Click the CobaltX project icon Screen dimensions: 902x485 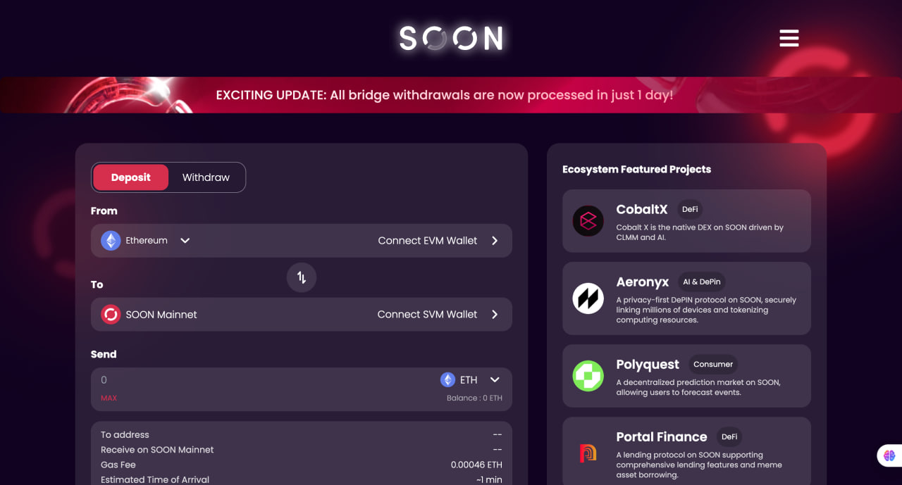point(588,221)
